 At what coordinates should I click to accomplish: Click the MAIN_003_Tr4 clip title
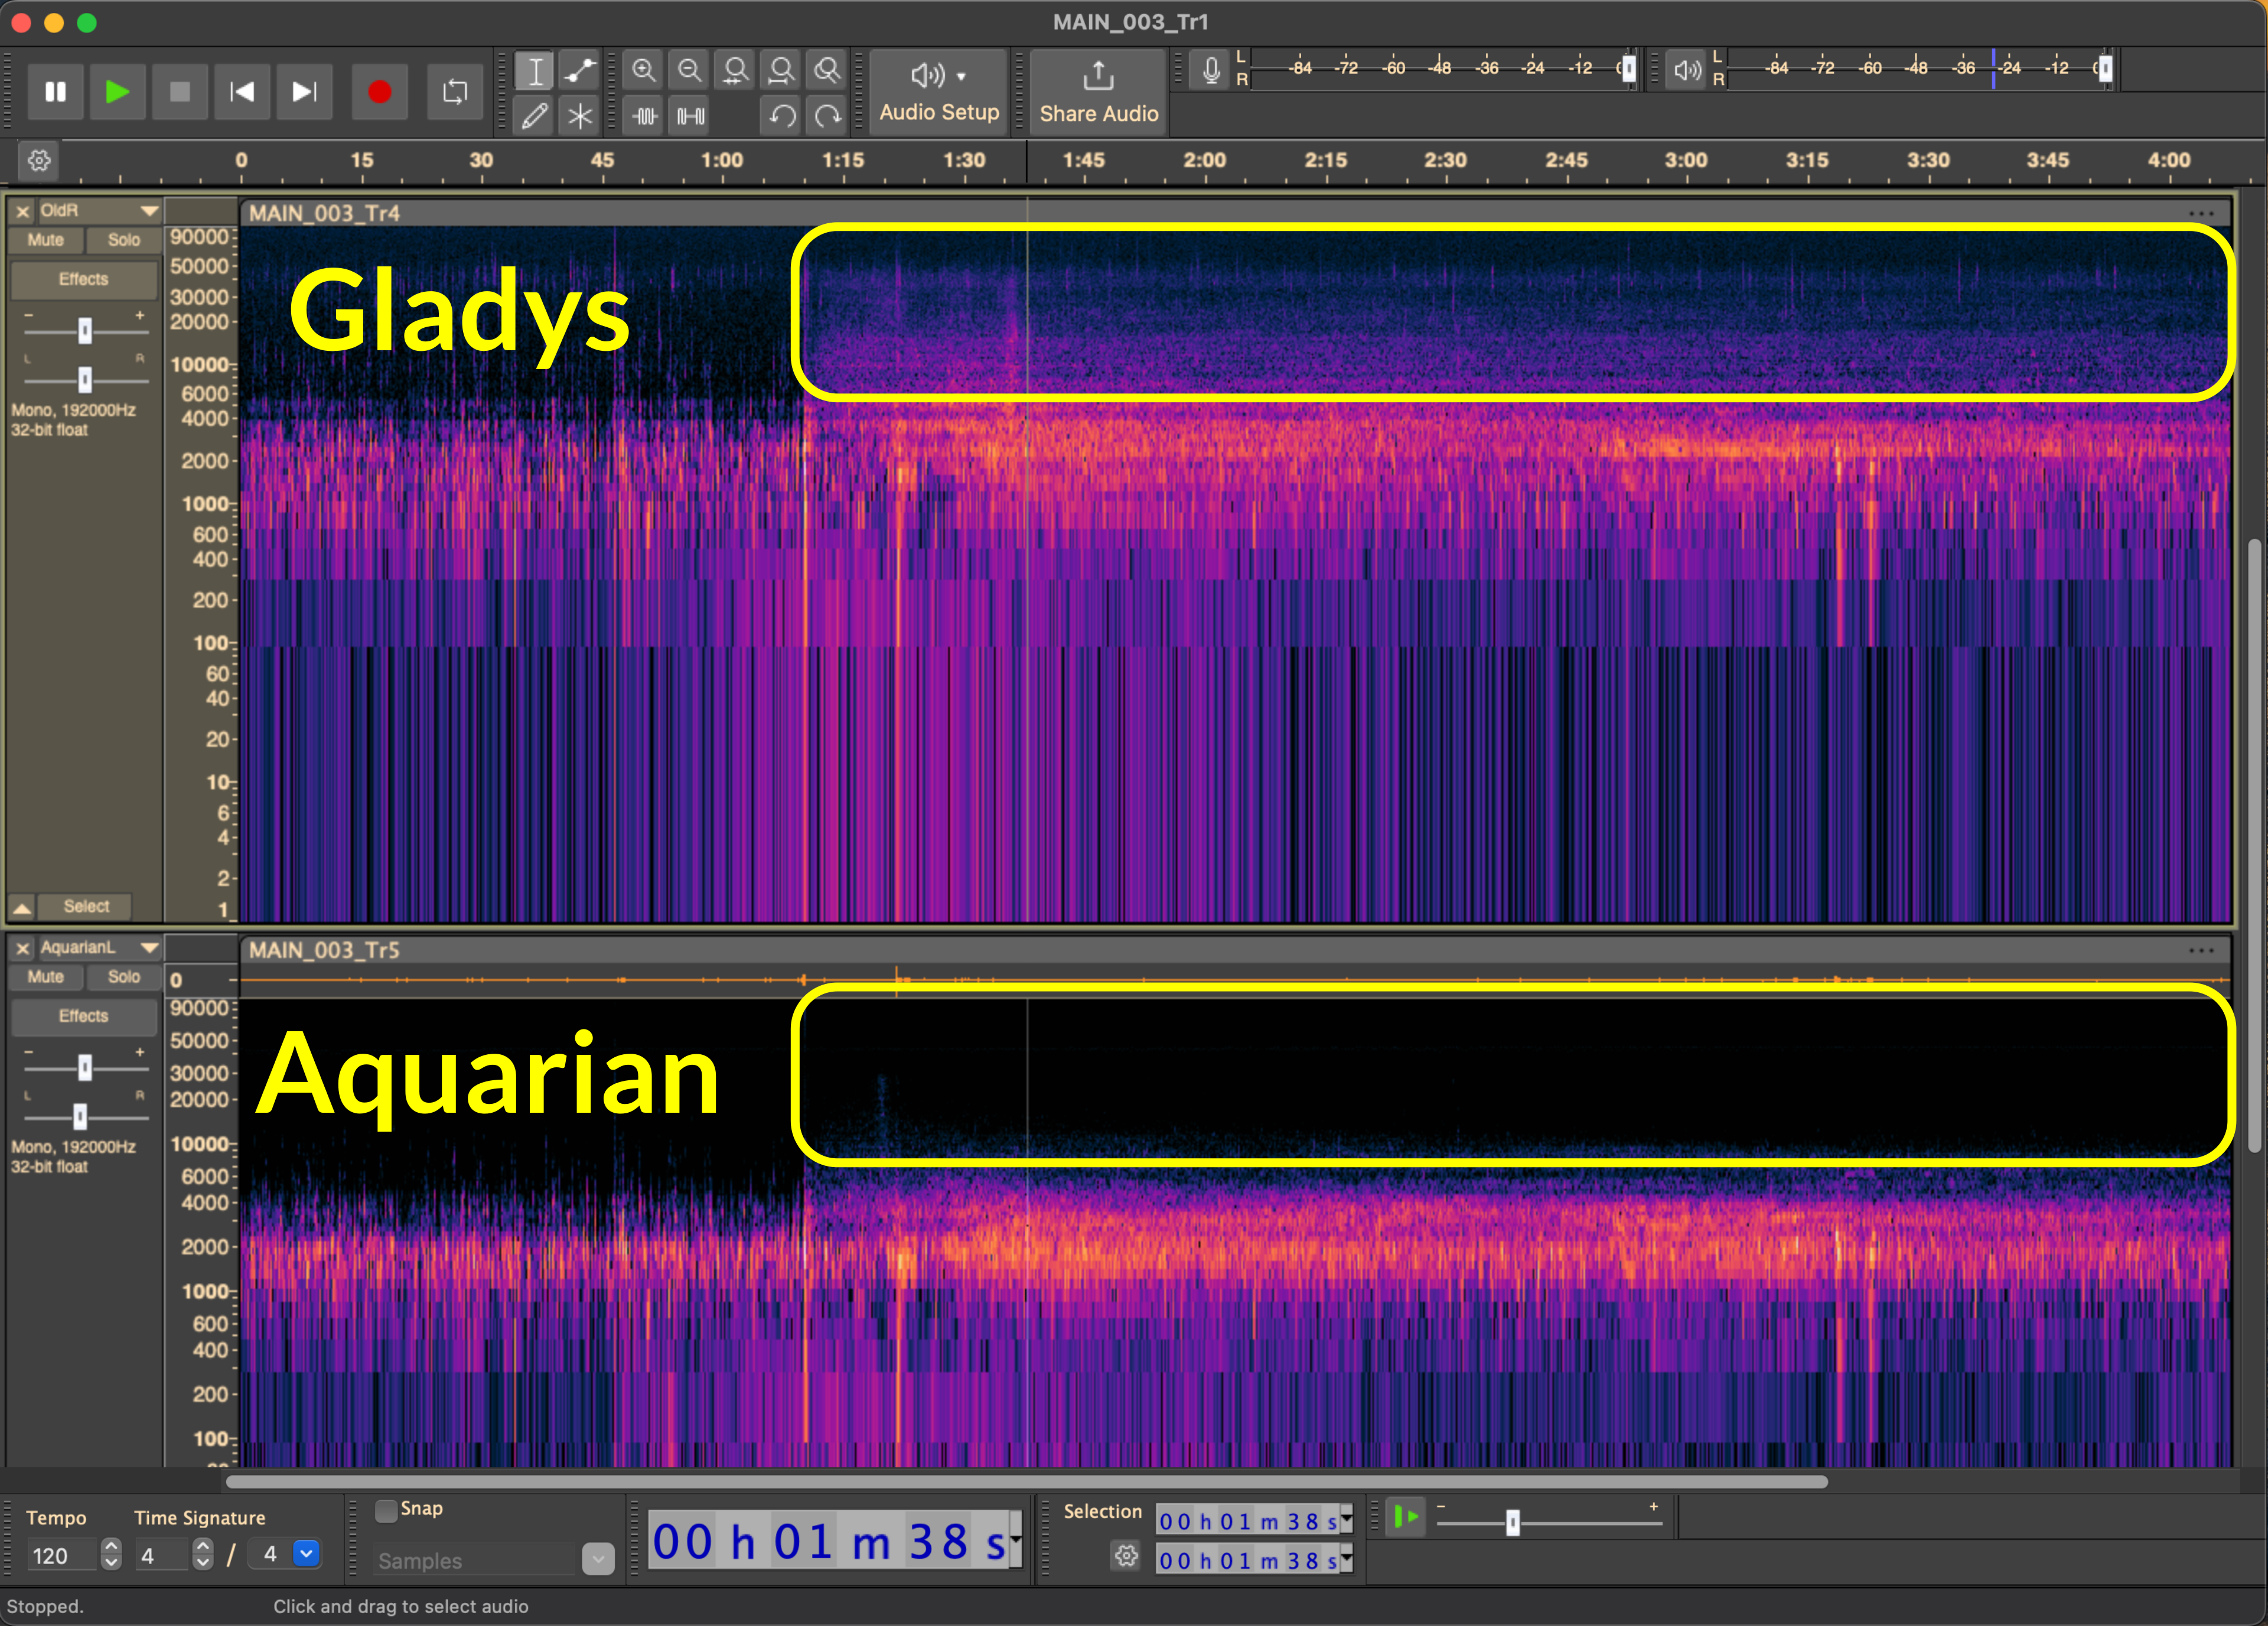click(324, 214)
